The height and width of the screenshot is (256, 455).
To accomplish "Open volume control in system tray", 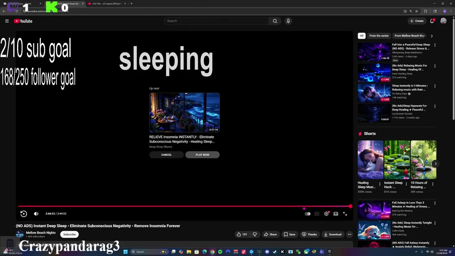I will coord(433,252).
